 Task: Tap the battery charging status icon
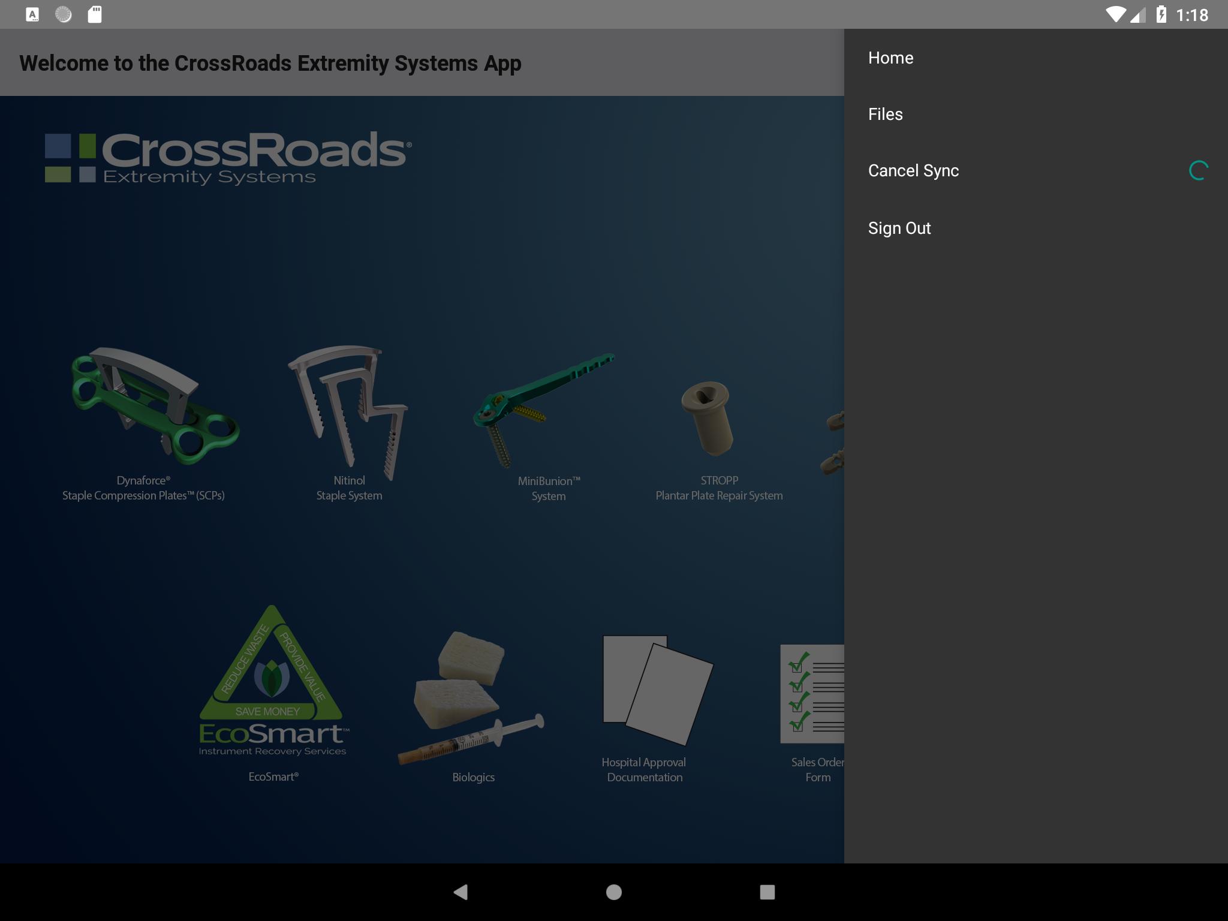click(x=1161, y=14)
